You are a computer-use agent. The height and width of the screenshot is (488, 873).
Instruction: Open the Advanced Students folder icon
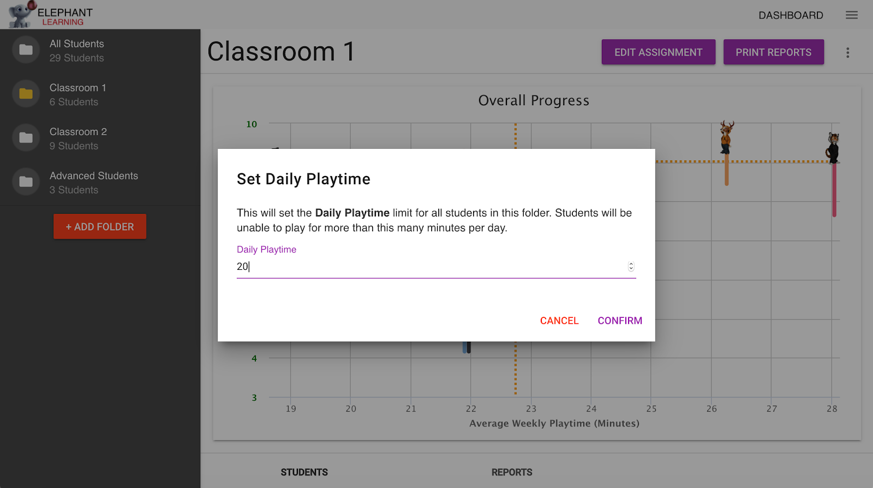point(25,182)
